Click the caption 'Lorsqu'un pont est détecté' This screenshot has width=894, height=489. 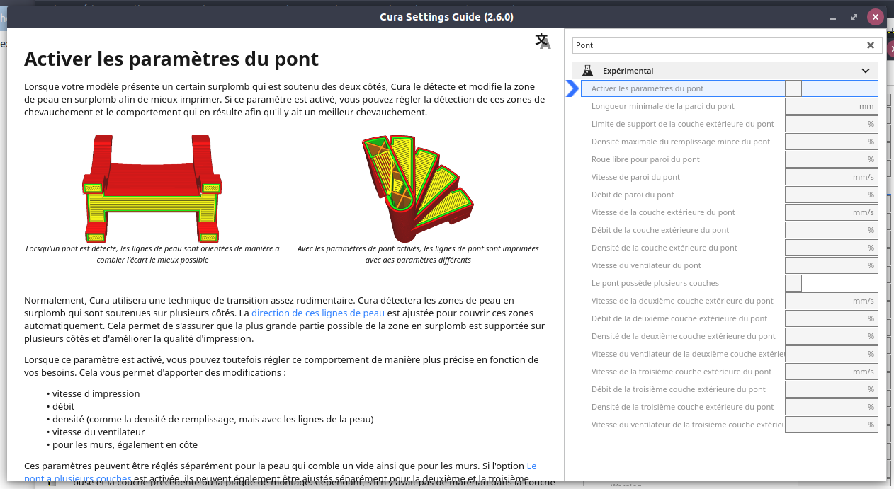tap(152, 254)
